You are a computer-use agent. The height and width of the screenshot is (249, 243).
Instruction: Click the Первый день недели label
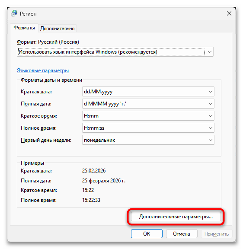[46, 140]
